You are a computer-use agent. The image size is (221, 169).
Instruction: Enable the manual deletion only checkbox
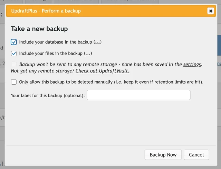[14, 82]
